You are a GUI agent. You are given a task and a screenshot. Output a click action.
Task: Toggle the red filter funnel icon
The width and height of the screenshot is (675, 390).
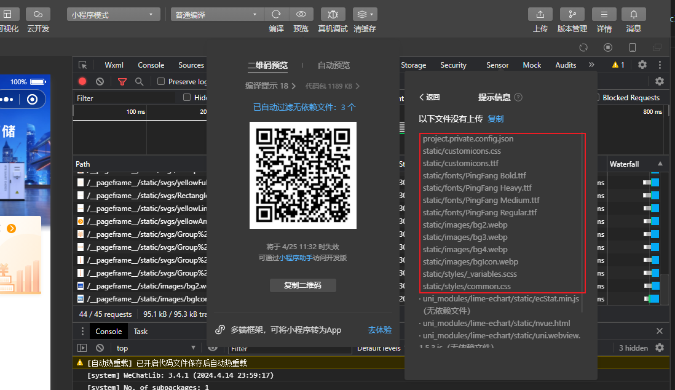point(122,81)
